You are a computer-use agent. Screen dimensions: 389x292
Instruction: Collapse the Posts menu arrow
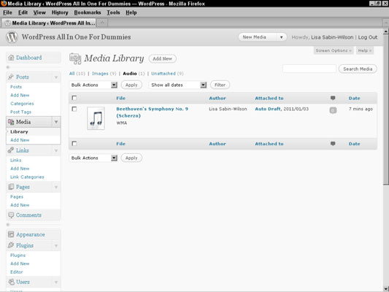56,77
